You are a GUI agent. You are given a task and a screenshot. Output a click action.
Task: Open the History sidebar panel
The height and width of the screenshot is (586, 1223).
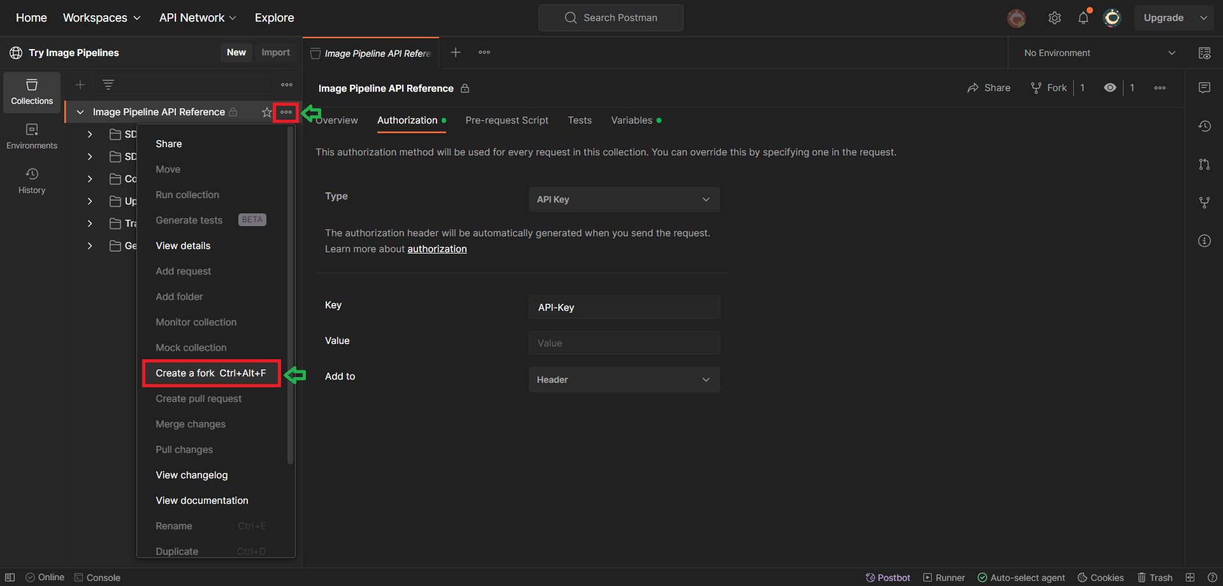click(x=32, y=182)
